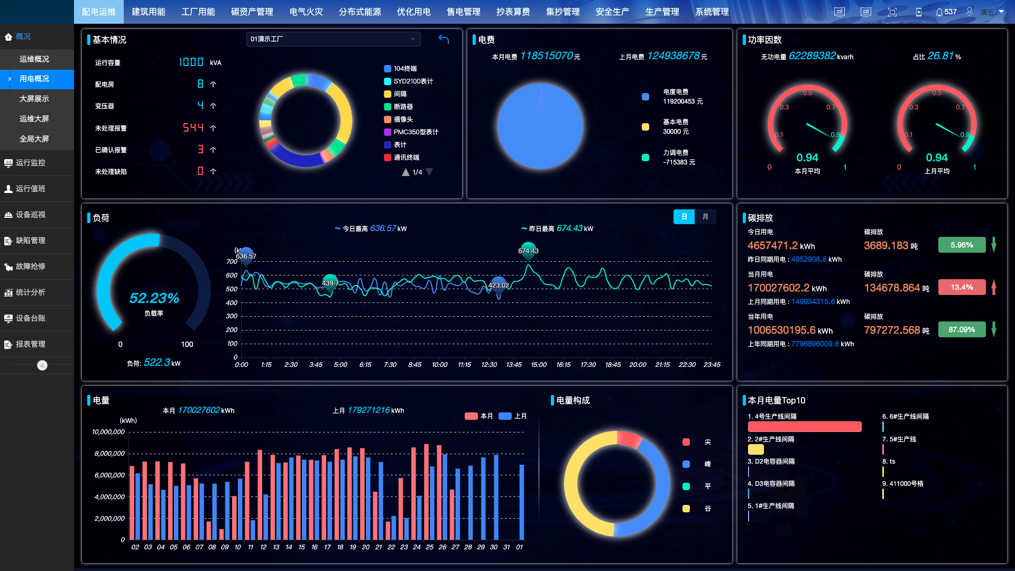Viewport: 1015px width, 571px height.
Task: Click the 统计分析 sidebar icon
Action: [8, 292]
